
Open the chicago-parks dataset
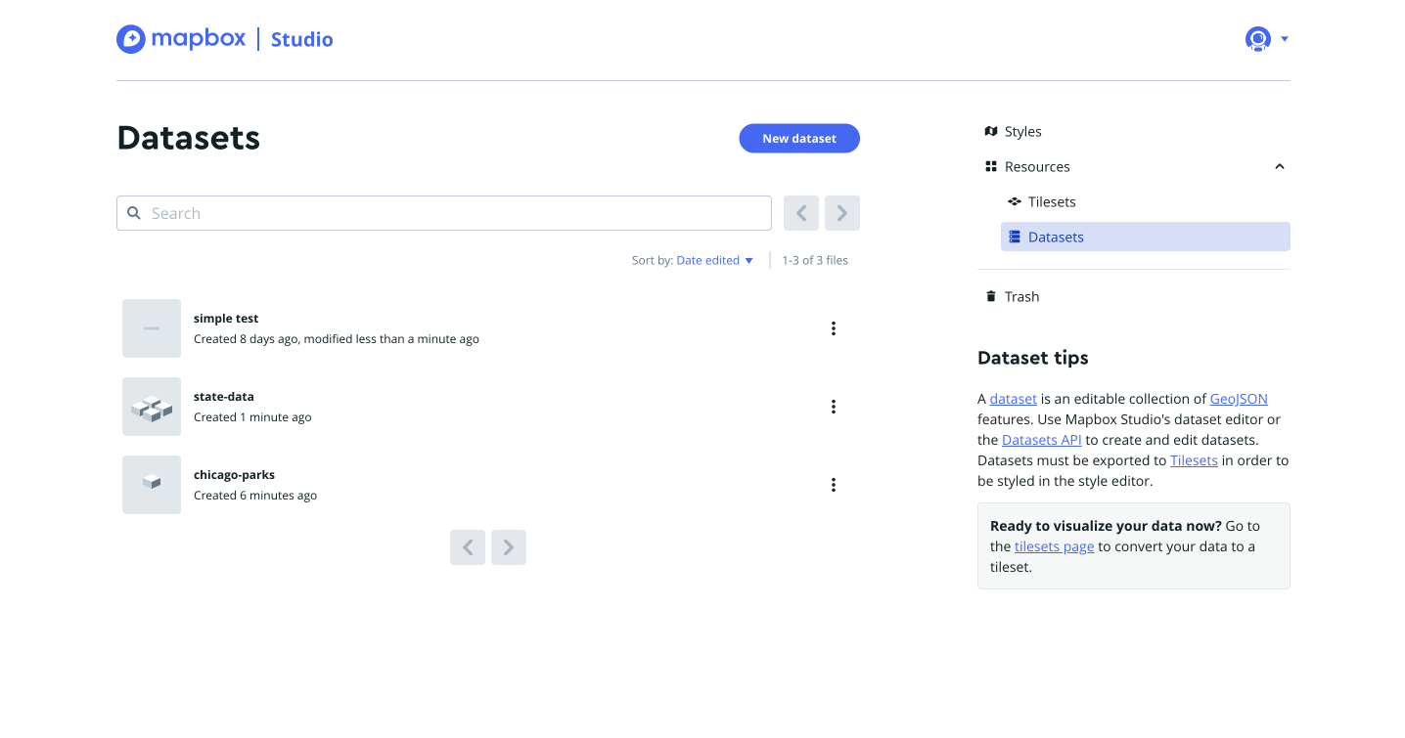pos(234,475)
